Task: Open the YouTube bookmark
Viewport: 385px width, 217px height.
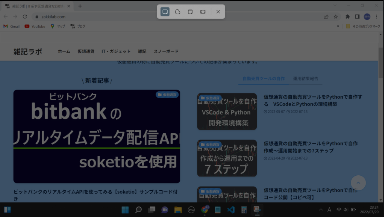Action: (35, 27)
